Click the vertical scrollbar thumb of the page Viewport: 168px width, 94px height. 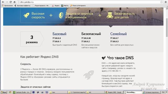point(167,27)
